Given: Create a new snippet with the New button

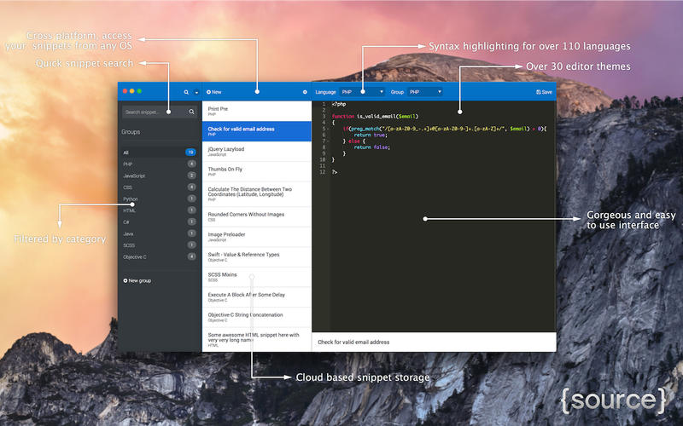Looking at the screenshot, I should (214, 92).
